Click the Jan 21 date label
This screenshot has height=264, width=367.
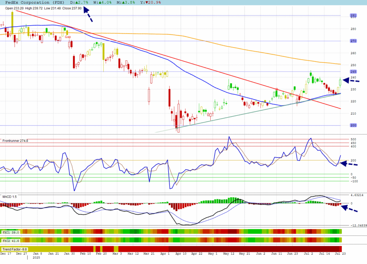point(53,254)
